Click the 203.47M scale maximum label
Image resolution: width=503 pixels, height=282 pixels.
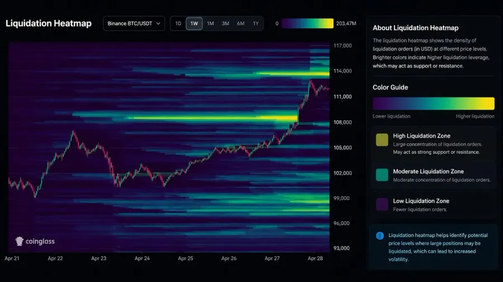(346, 23)
